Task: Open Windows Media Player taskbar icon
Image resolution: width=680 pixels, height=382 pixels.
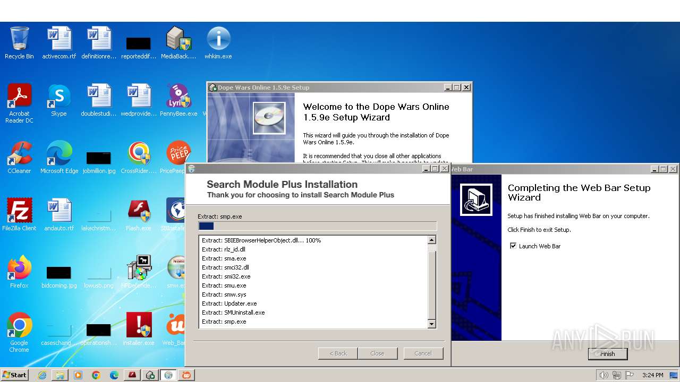Action: pyautogui.click(x=78, y=375)
